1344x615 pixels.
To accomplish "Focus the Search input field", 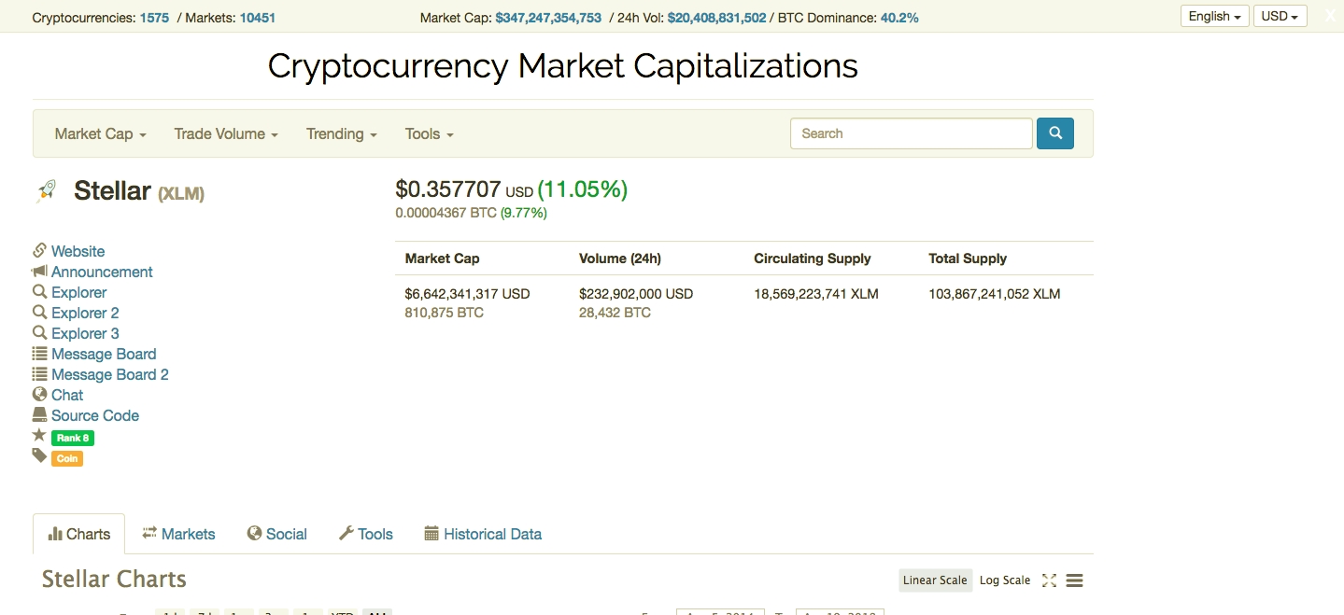I will [x=912, y=133].
